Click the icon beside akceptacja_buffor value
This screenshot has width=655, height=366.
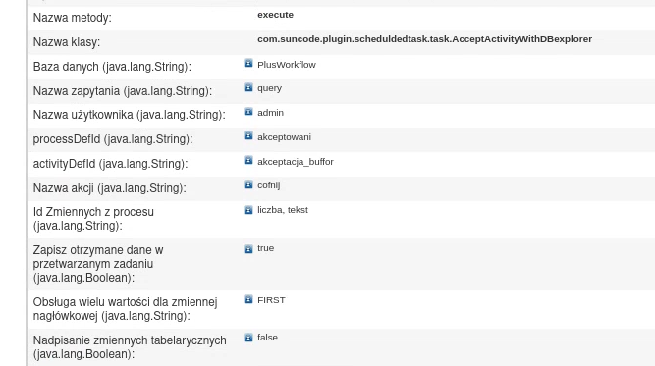(x=248, y=160)
